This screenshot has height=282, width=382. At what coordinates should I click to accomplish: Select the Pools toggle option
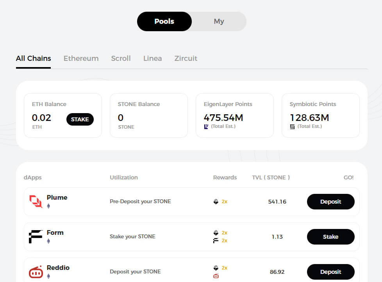pos(164,21)
